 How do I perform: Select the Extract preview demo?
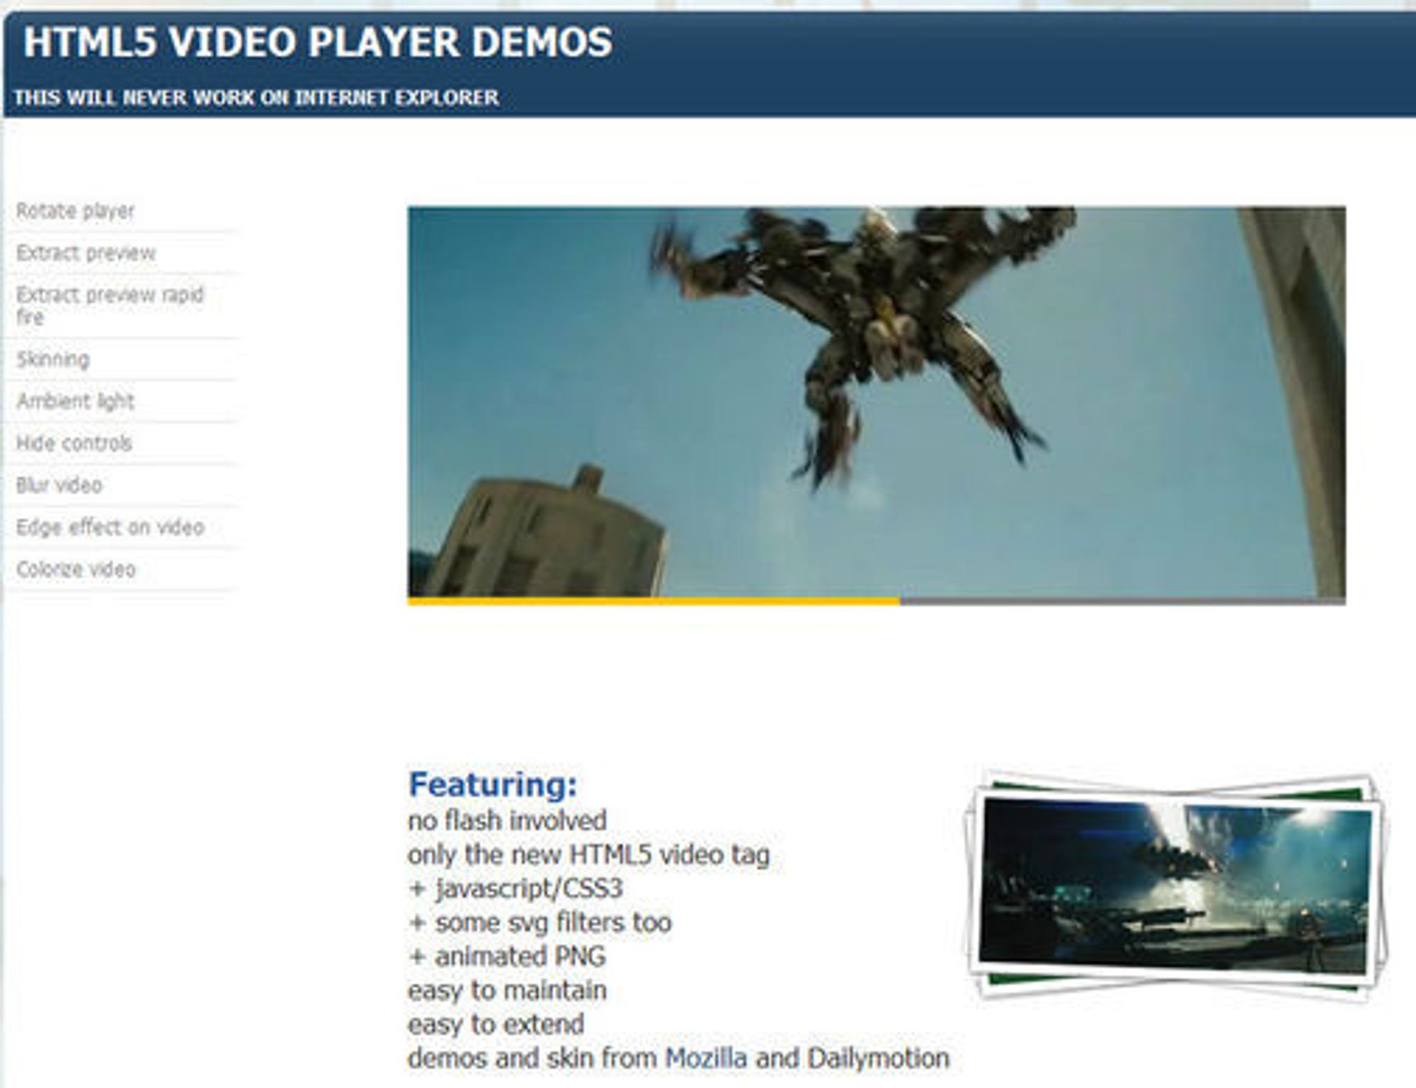pos(86,253)
